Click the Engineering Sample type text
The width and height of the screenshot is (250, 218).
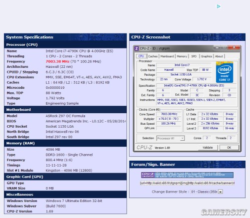pyautogui.click(x=62, y=103)
